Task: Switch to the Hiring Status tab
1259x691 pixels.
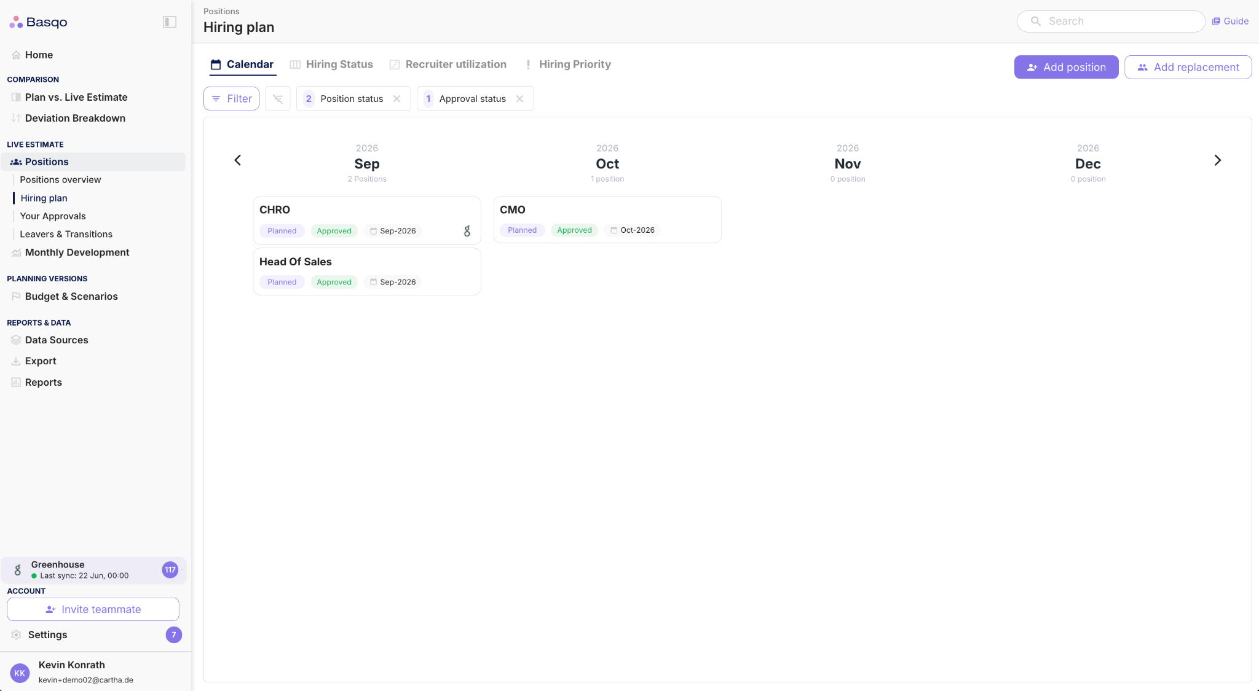Action: [331, 64]
